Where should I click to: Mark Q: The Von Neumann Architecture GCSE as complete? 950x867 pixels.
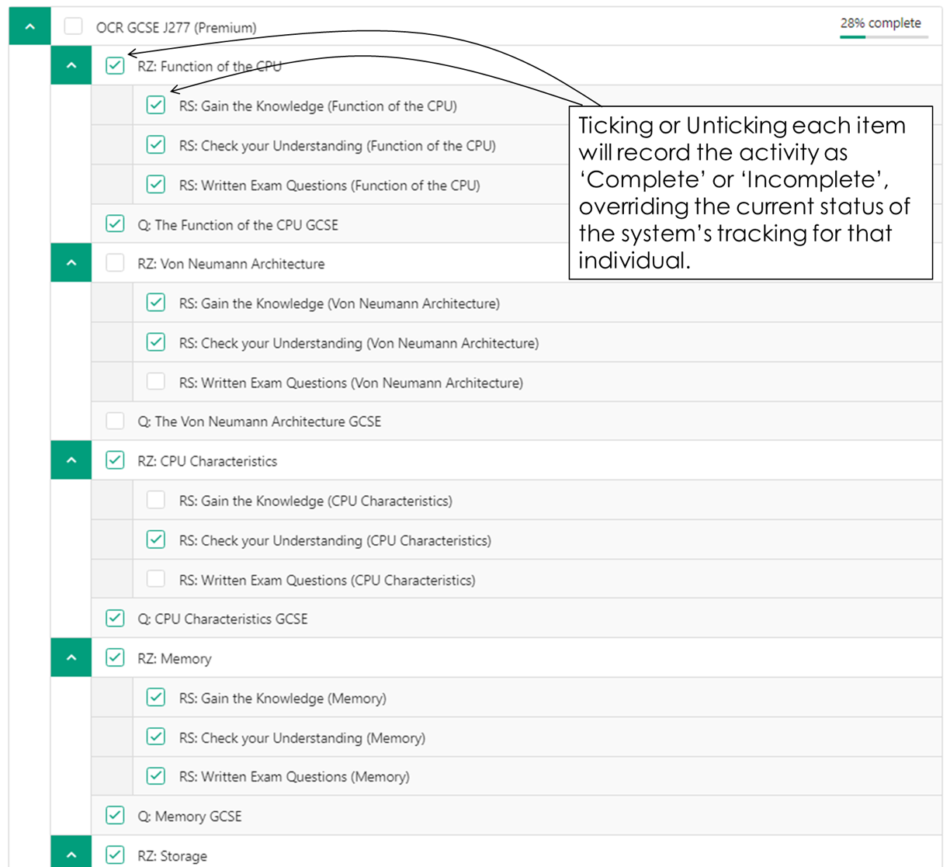click(x=115, y=421)
